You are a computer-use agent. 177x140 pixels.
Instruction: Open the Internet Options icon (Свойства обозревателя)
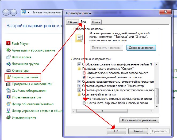click(9, 90)
